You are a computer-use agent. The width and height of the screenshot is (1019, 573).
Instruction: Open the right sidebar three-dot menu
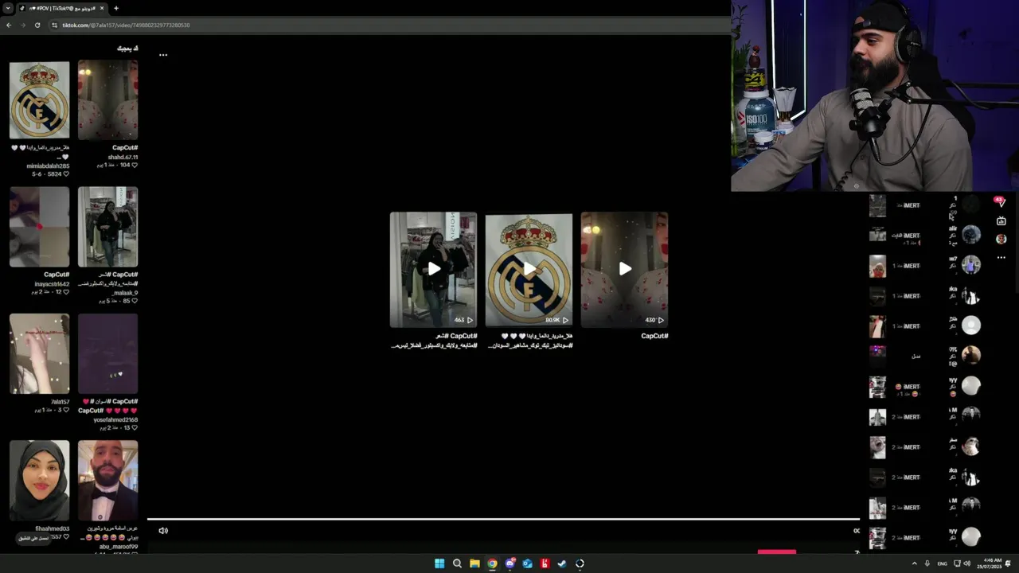[1001, 258]
